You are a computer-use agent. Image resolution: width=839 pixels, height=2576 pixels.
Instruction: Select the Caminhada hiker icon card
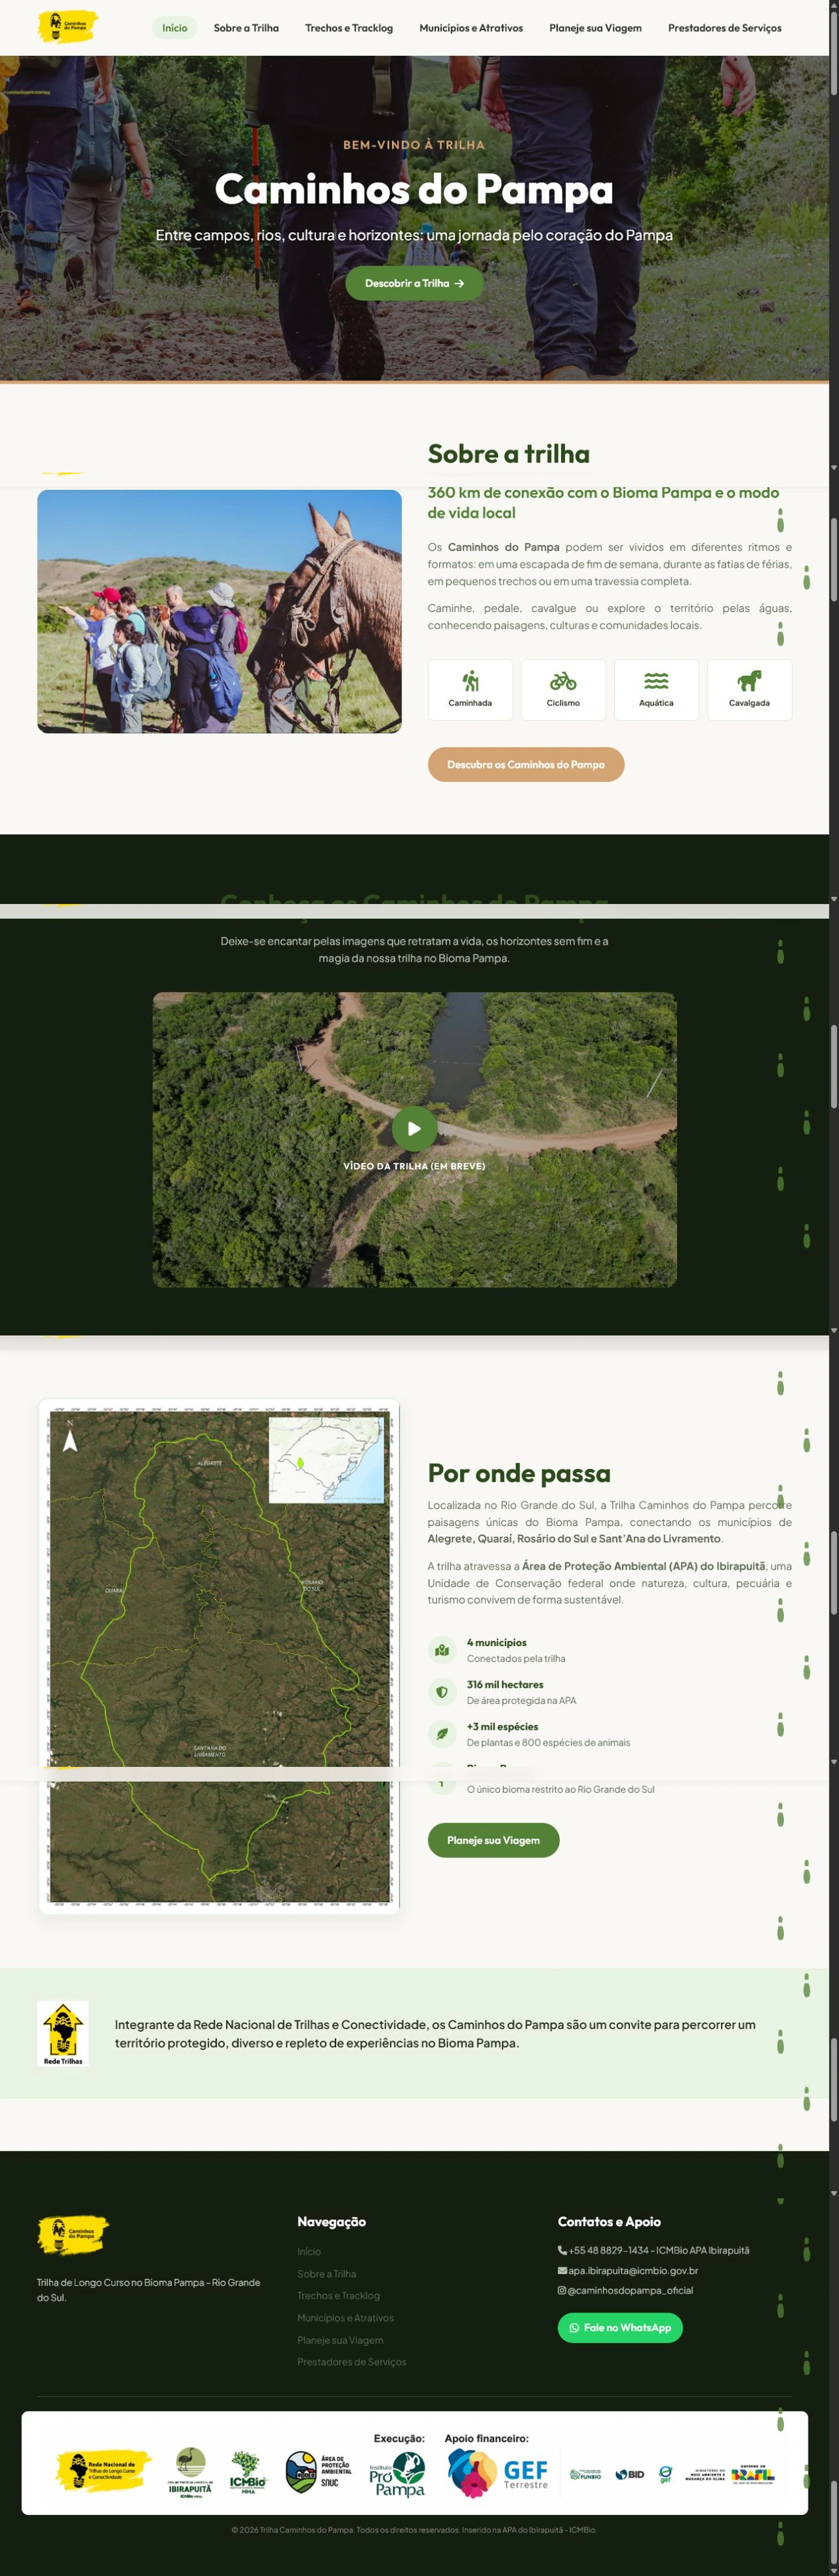[470, 690]
